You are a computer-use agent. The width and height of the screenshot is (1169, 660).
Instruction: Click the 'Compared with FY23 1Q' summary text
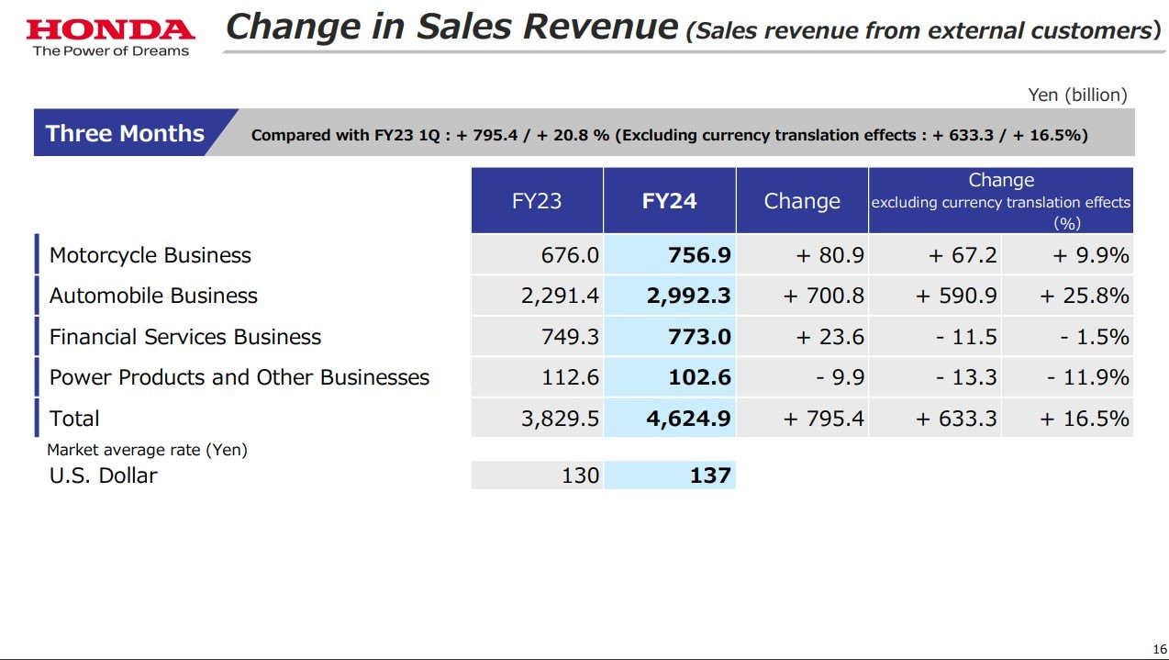coord(670,135)
